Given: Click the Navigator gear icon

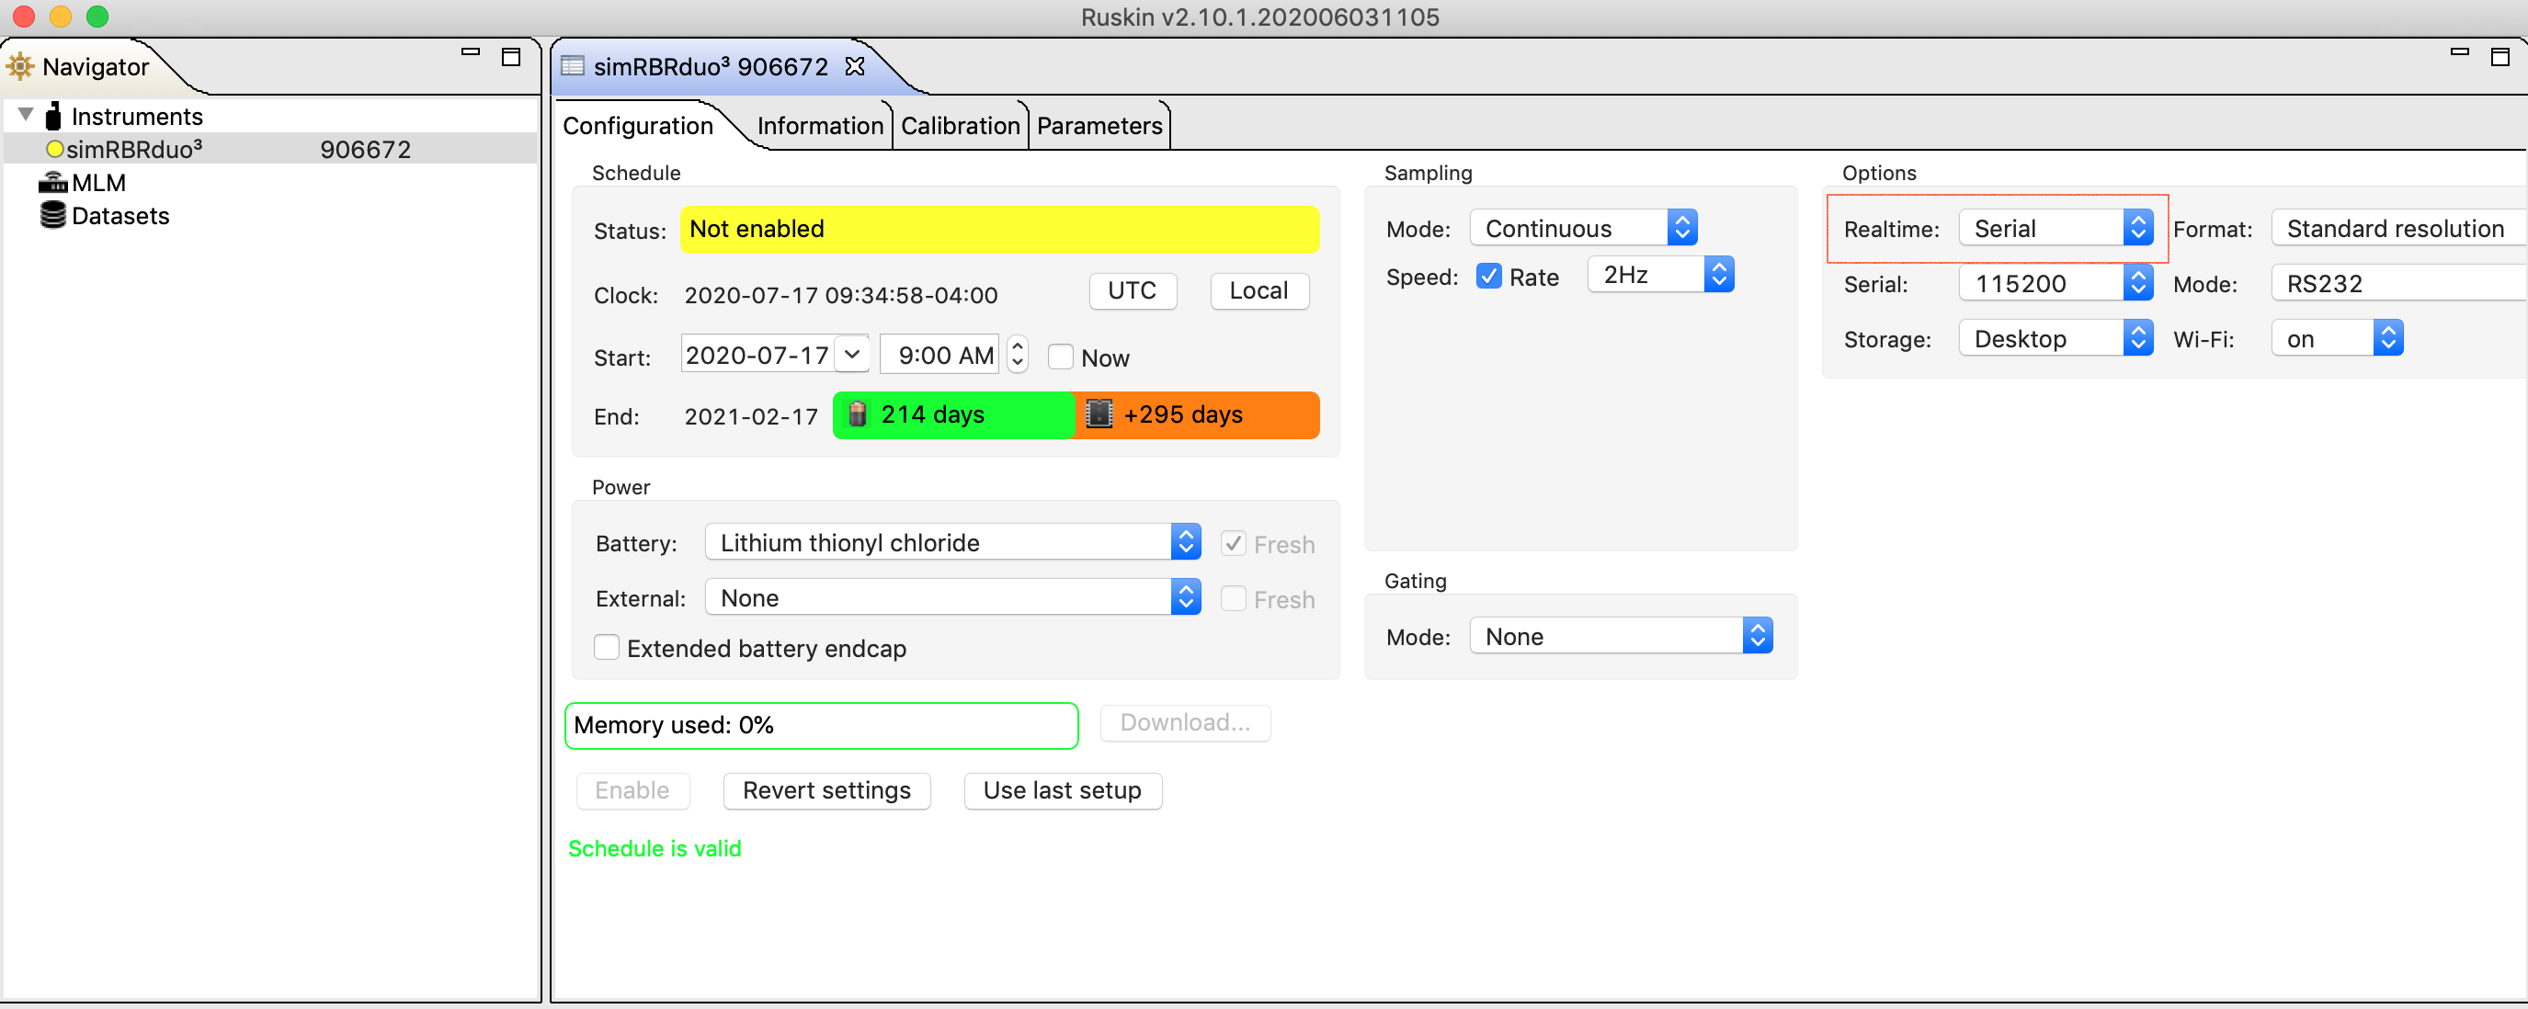Looking at the screenshot, I should click(x=19, y=67).
